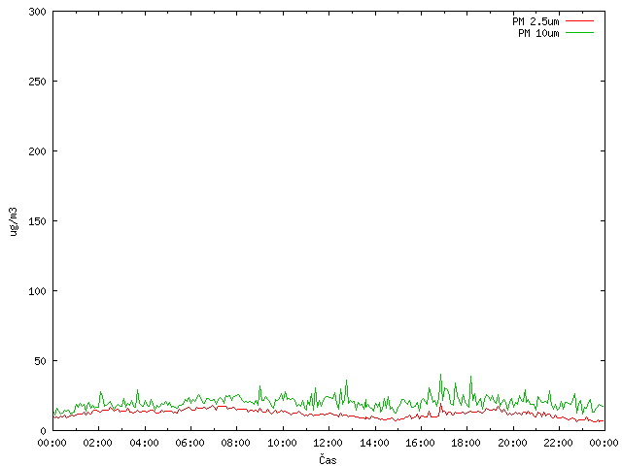Click the red PM 2.5um legend line
Screen dimensions: 622x466
click(x=579, y=21)
